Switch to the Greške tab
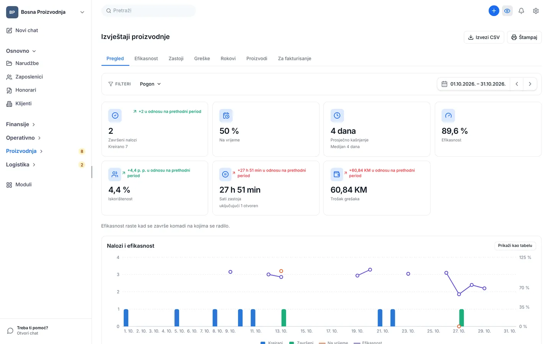The width and height of the screenshot is (551, 344). [202, 58]
